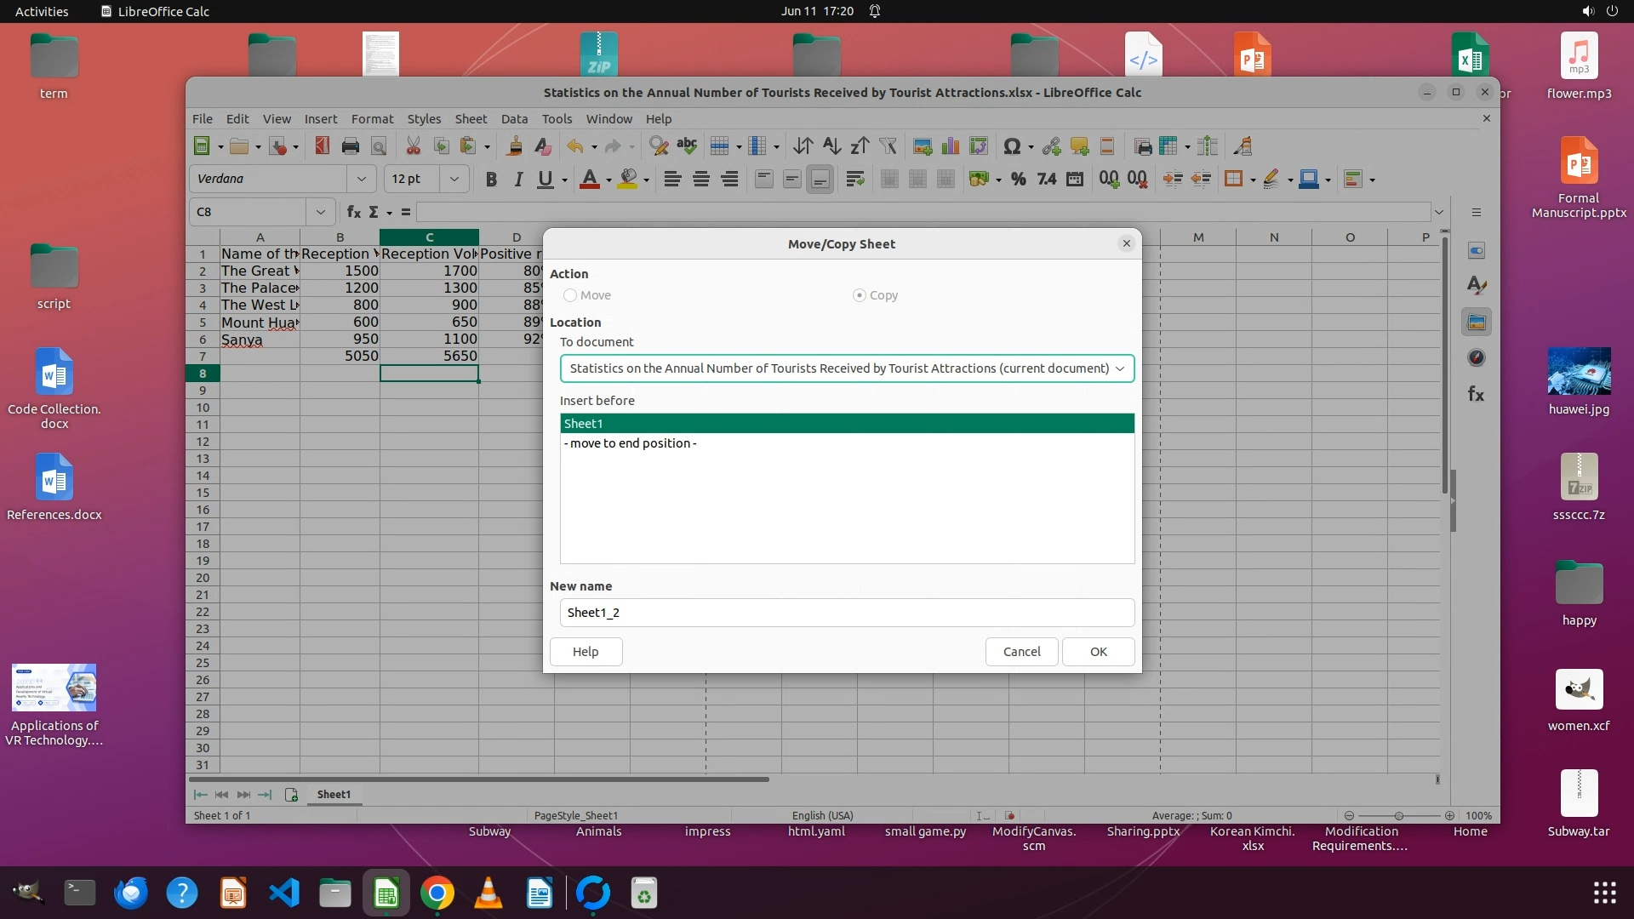This screenshot has width=1634, height=919.
Task: Click the Bold formatting icon
Action: pyautogui.click(x=491, y=180)
